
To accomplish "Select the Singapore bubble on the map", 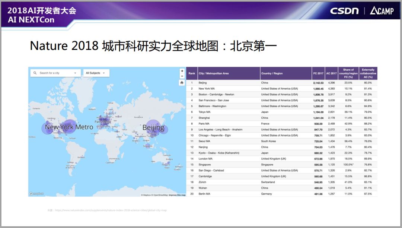I will (148, 146).
